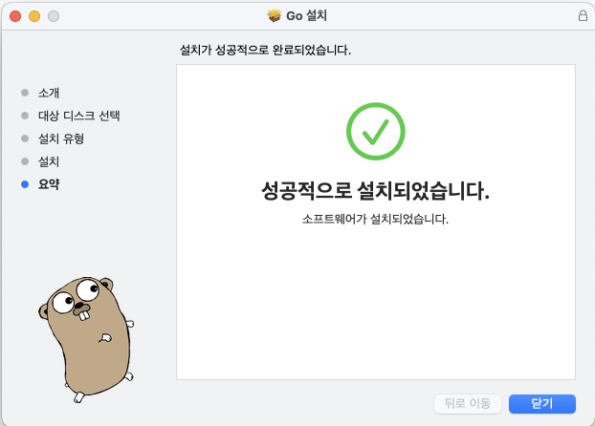Click the package icon next to Go 설치
This screenshot has height=426, width=595.
(x=275, y=15)
